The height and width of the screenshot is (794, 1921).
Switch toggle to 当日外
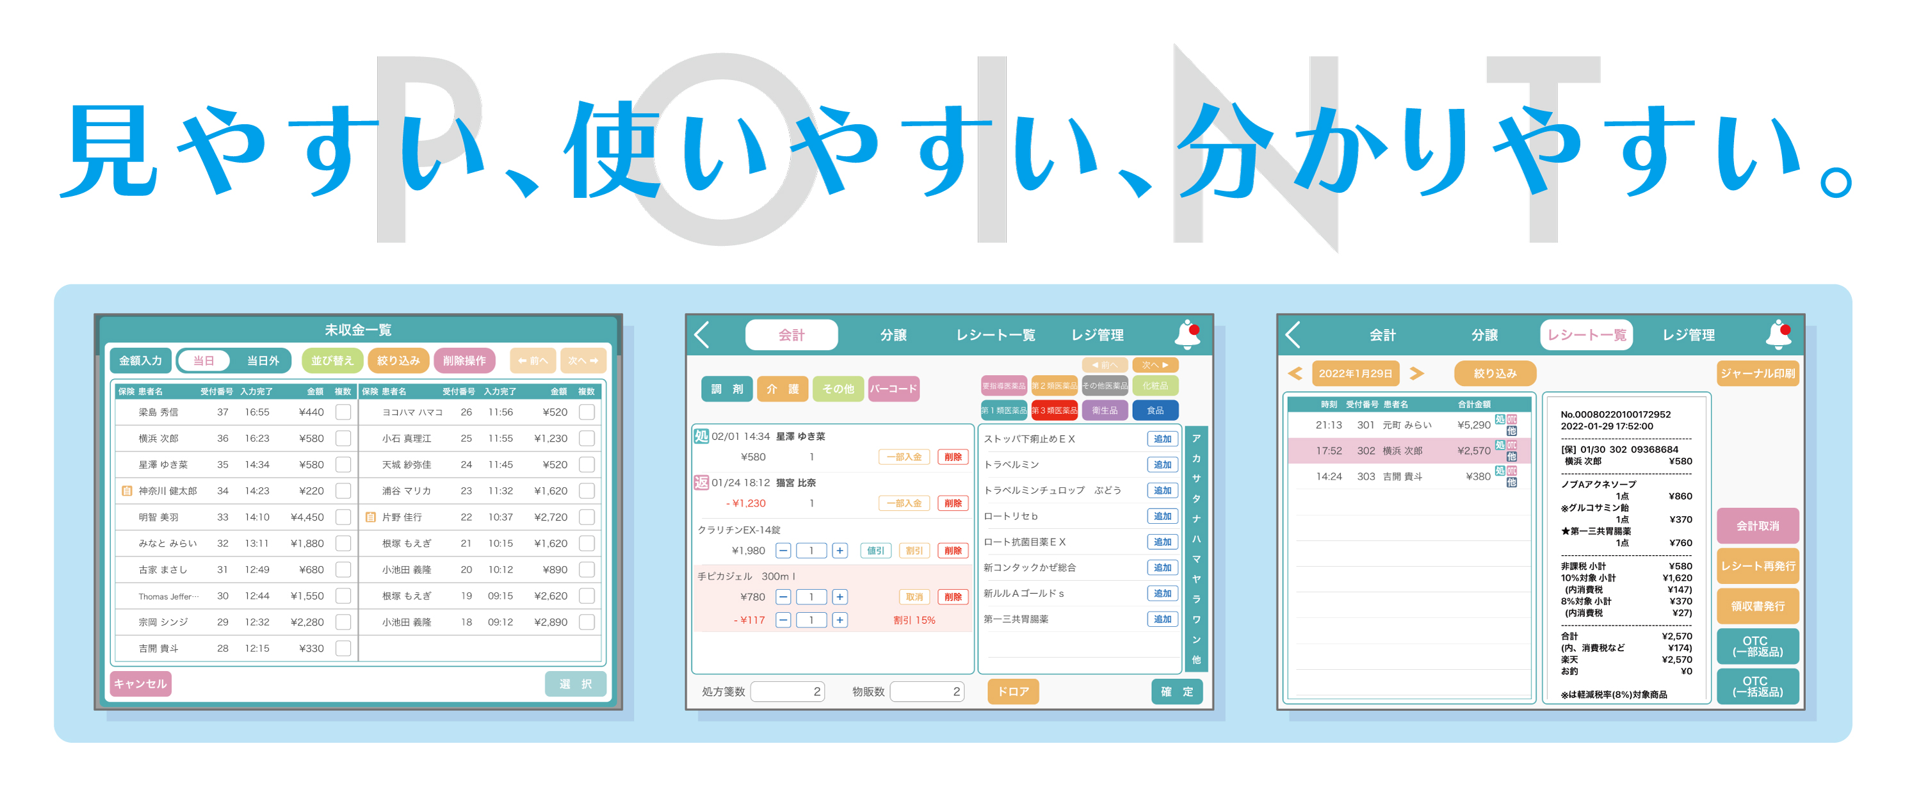pyautogui.click(x=263, y=361)
